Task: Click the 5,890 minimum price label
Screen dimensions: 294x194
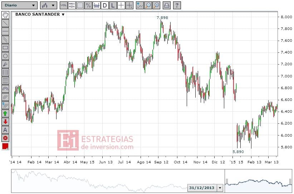Action: click(238, 152)
